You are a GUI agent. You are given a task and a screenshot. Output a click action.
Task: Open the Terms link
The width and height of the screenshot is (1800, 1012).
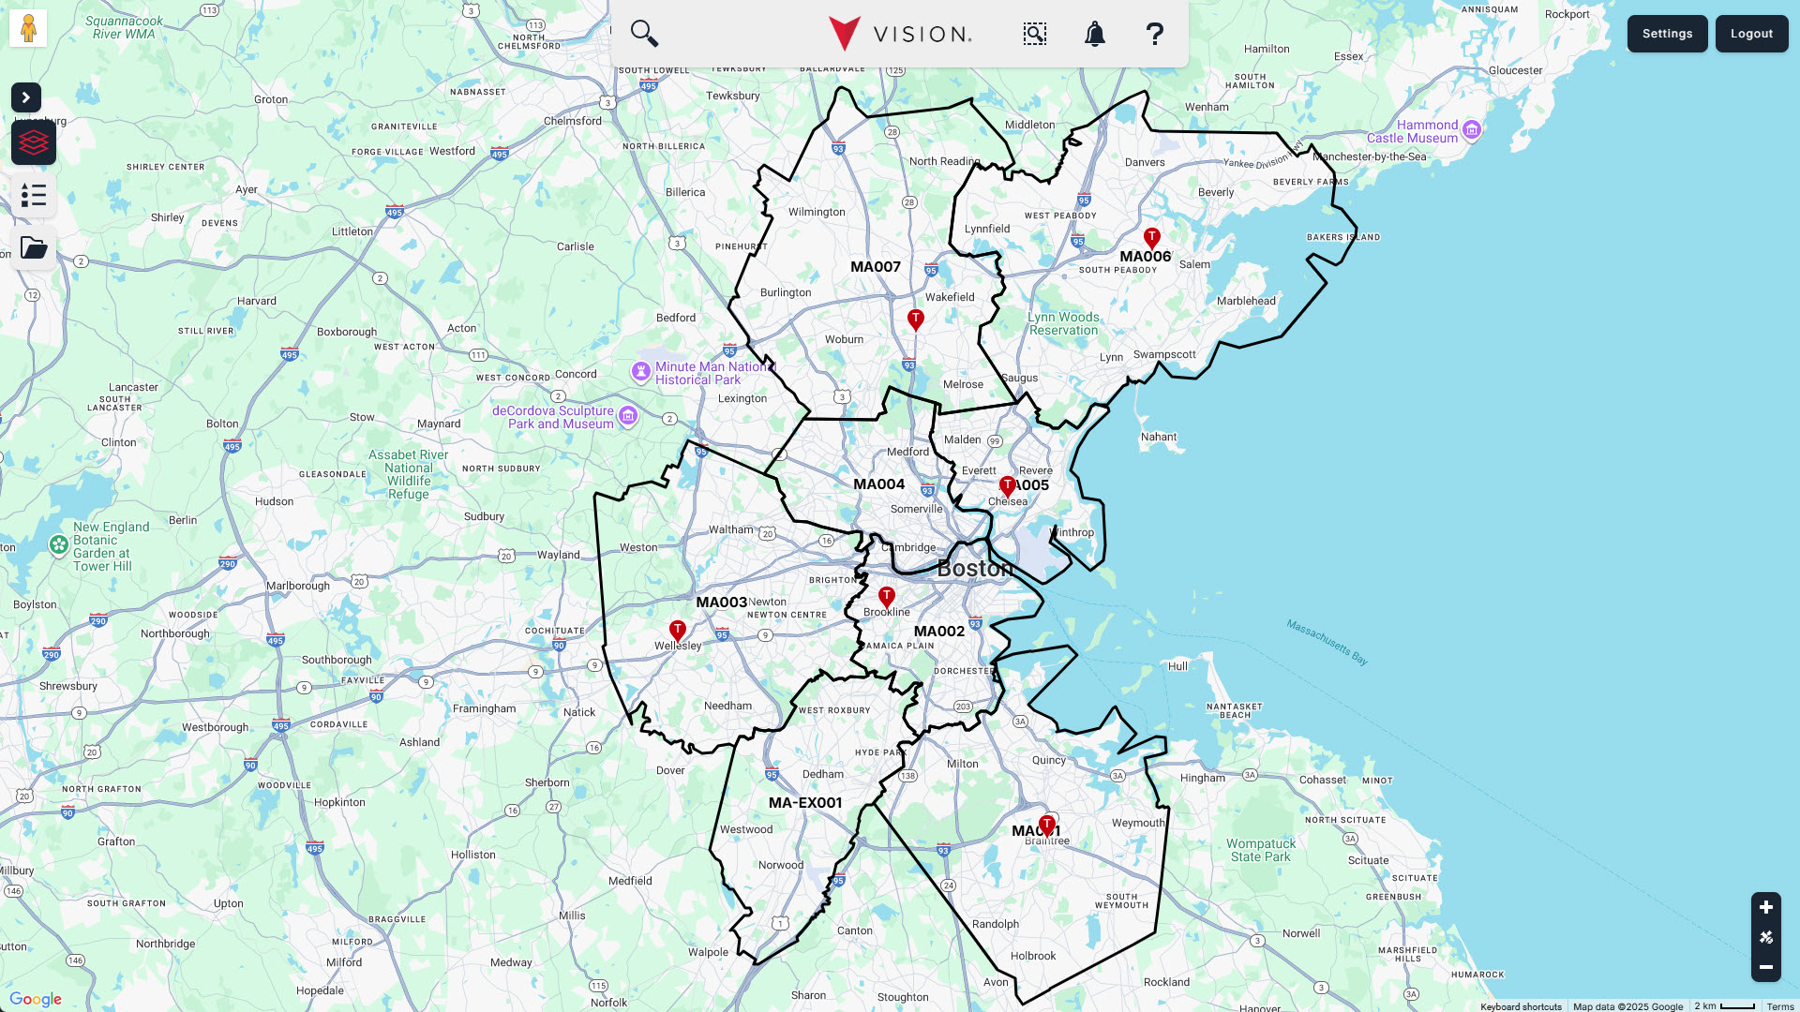coord(1779,1006)
